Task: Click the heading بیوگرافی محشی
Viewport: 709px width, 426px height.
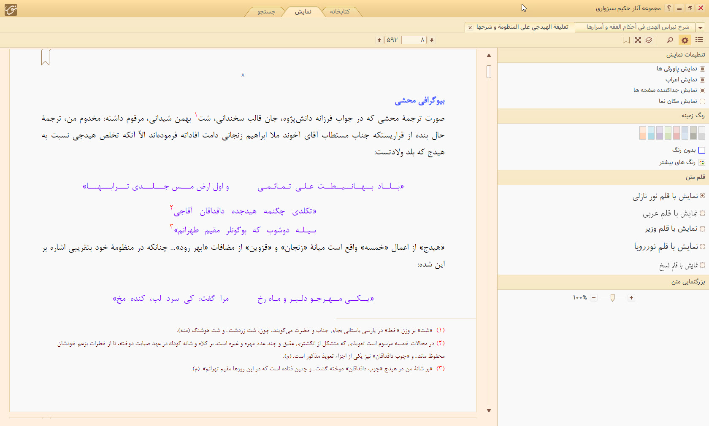Action: pos(419,101)
